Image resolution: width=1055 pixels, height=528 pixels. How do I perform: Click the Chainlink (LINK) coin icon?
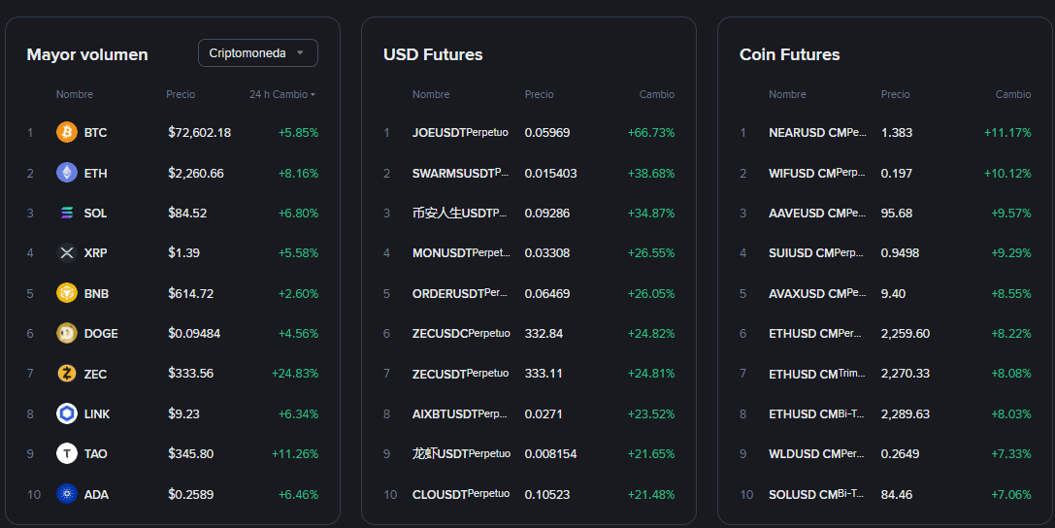(67, 413)
